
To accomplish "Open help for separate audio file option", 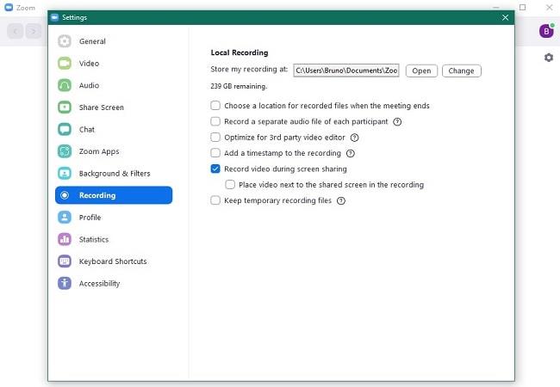I will [397, 122].
